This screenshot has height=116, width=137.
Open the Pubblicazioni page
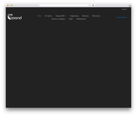pyautogui.click(x=81, y=19)
